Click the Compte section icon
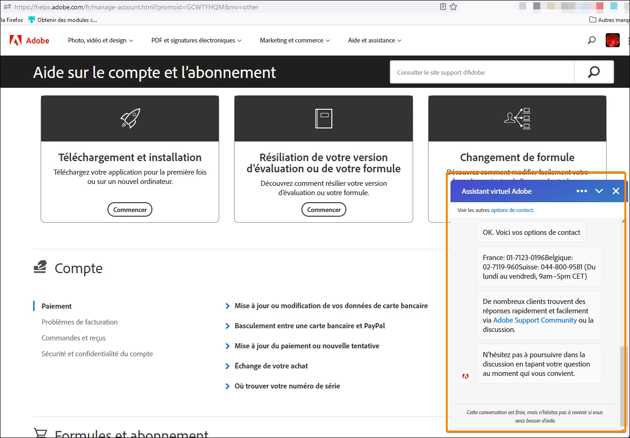Screen dimensions: 630x438 click(40, 267)
